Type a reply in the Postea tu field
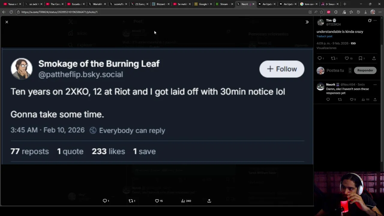 pos(335,70)
